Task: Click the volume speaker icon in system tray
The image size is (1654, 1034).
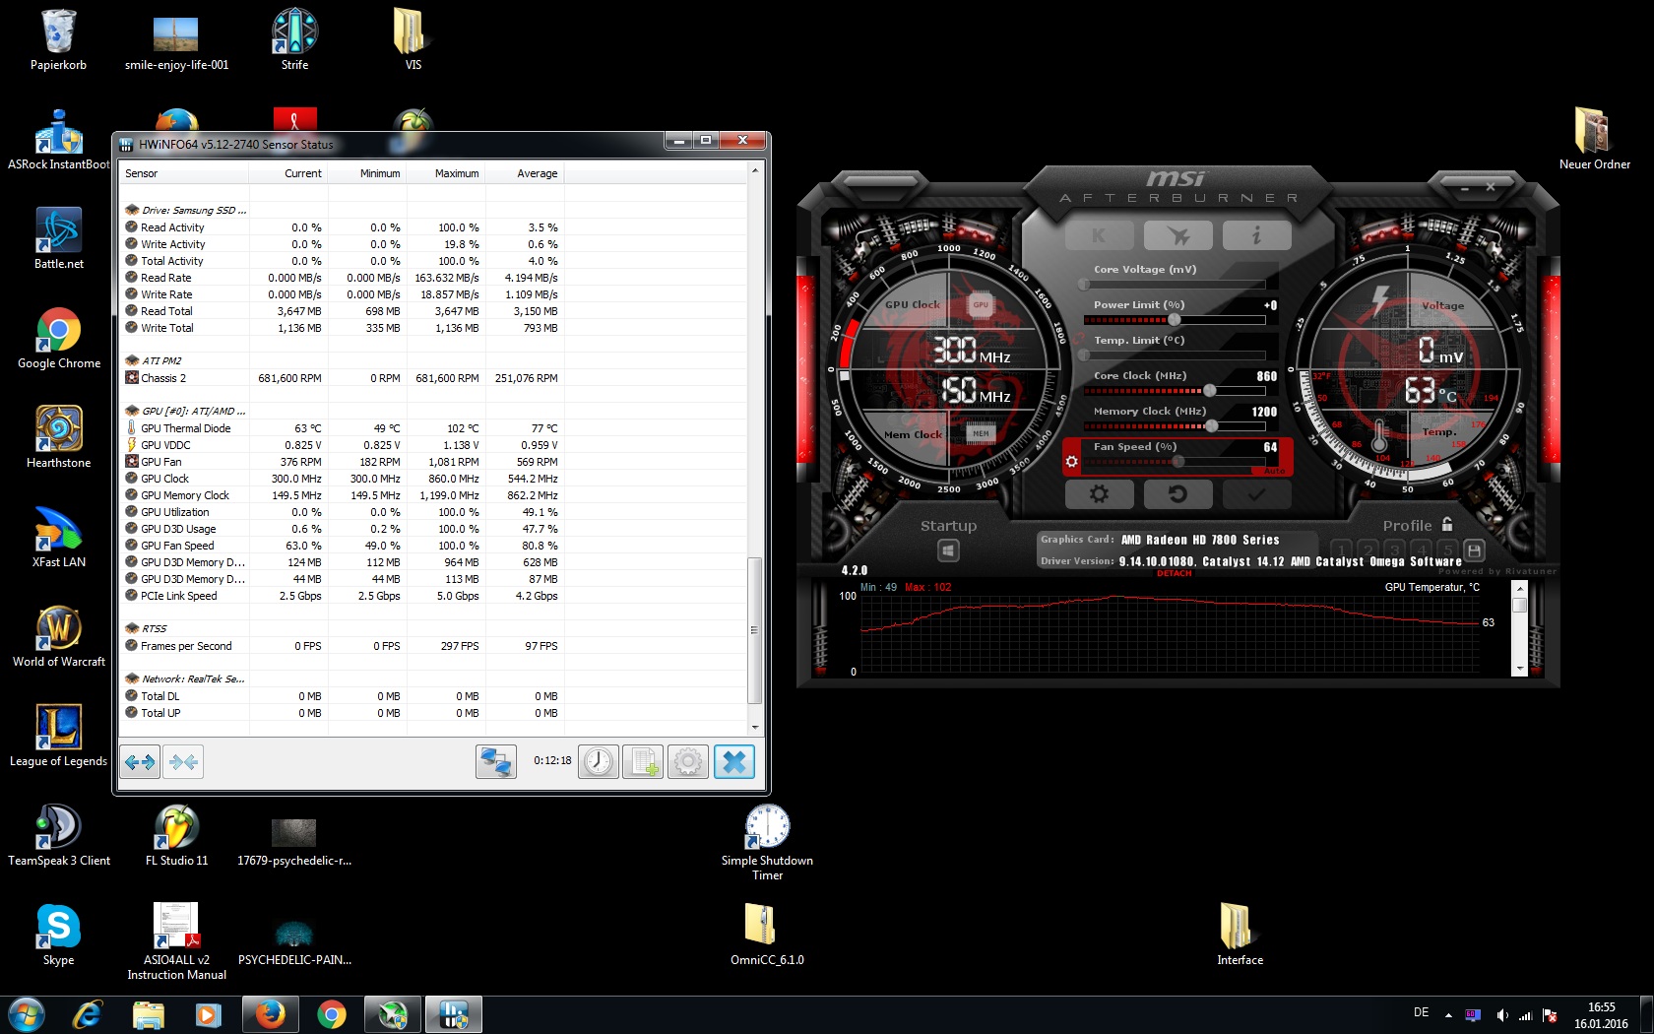Action: coord(1502,1014)
